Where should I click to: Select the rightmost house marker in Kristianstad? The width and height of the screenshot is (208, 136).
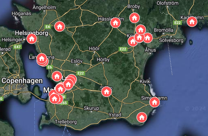148,38
